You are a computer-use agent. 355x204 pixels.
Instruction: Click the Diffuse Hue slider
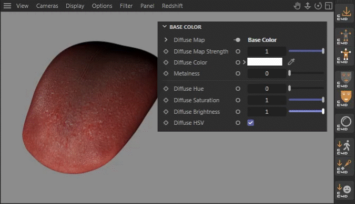pos(307,89)
